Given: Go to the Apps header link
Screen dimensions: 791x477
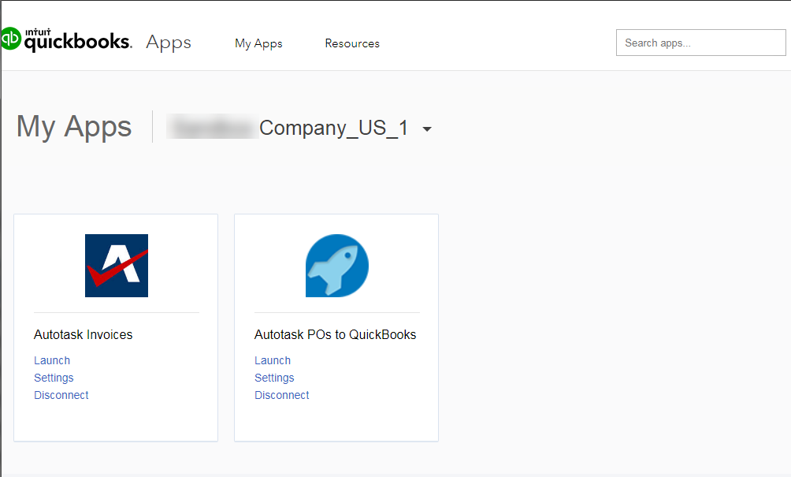Looking at the screenshot, I should coord(169,43).
